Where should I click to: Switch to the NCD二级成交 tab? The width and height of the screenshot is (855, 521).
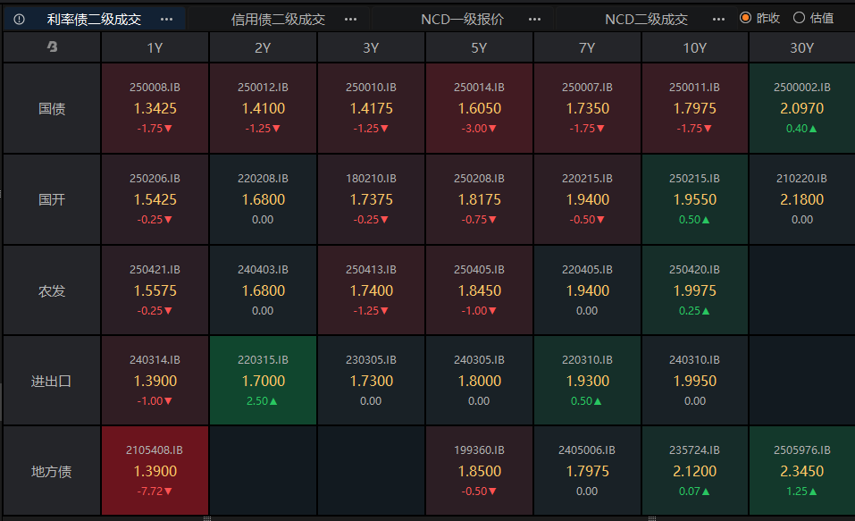point(646,20)
